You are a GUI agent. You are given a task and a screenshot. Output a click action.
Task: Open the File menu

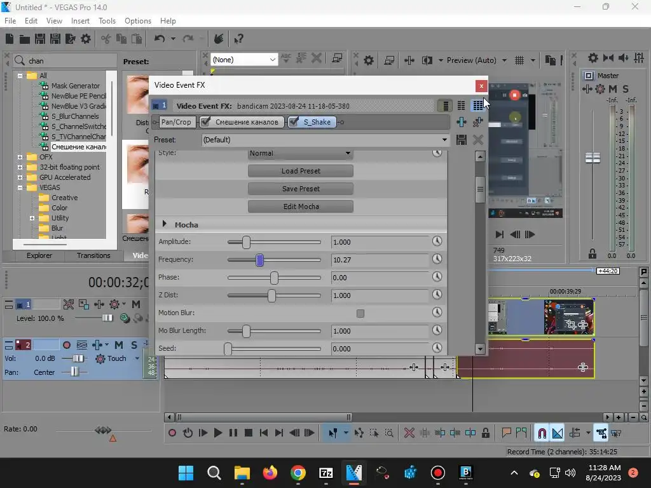(10, 21)
